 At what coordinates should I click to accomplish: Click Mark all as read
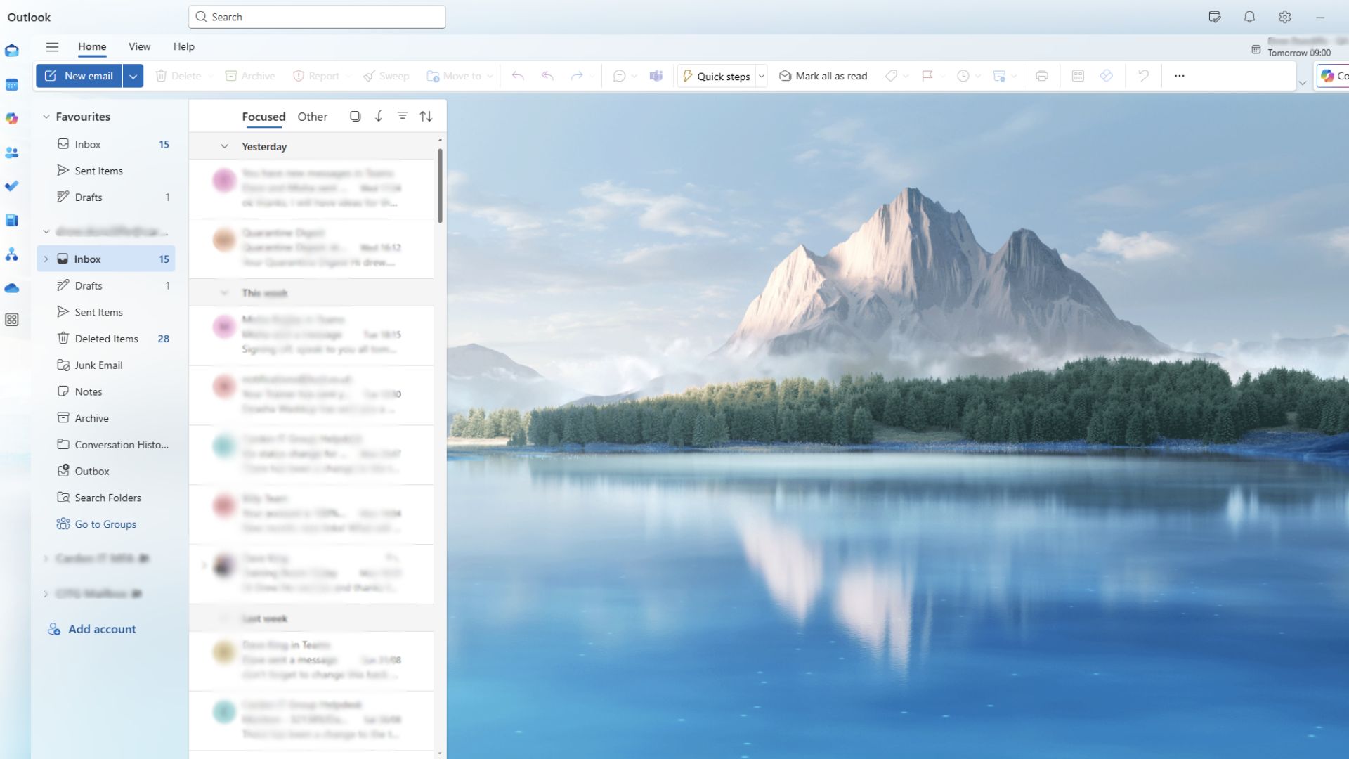pyautogui.click(x=823, y=76)
